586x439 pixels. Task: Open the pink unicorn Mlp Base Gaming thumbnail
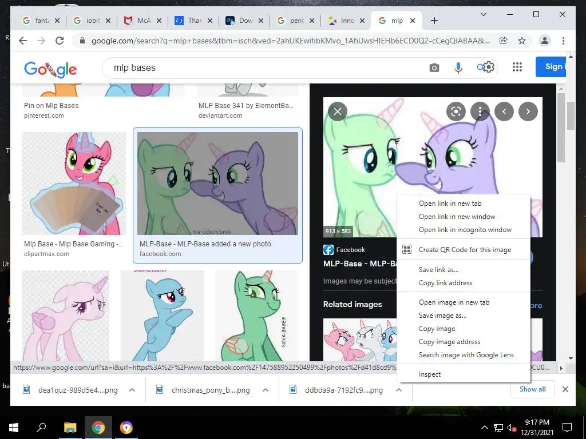(x=74, y=183)
